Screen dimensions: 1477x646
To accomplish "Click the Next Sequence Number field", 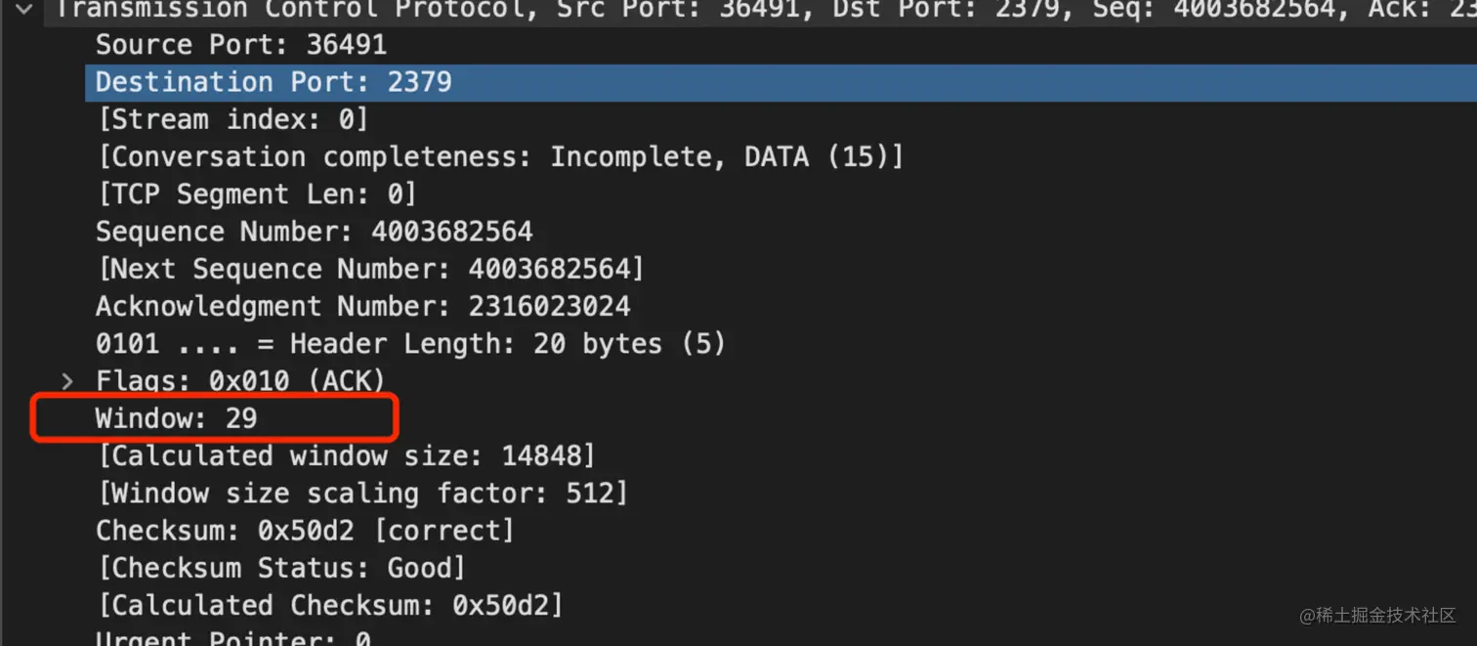I will (x=370, y=269).
